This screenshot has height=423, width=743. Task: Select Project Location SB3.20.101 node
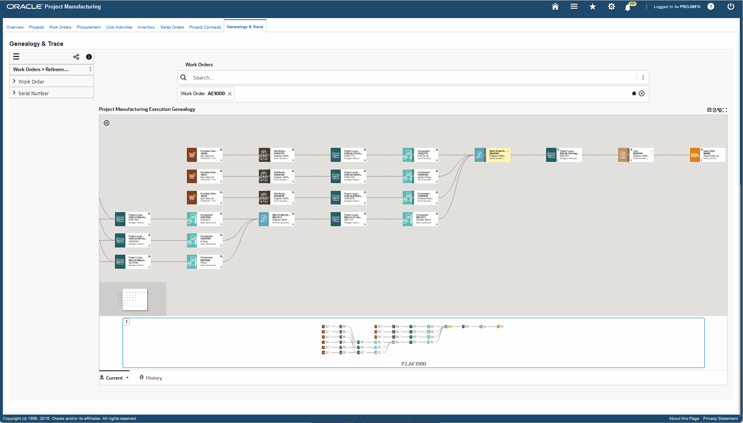click(x=564, y=155)
